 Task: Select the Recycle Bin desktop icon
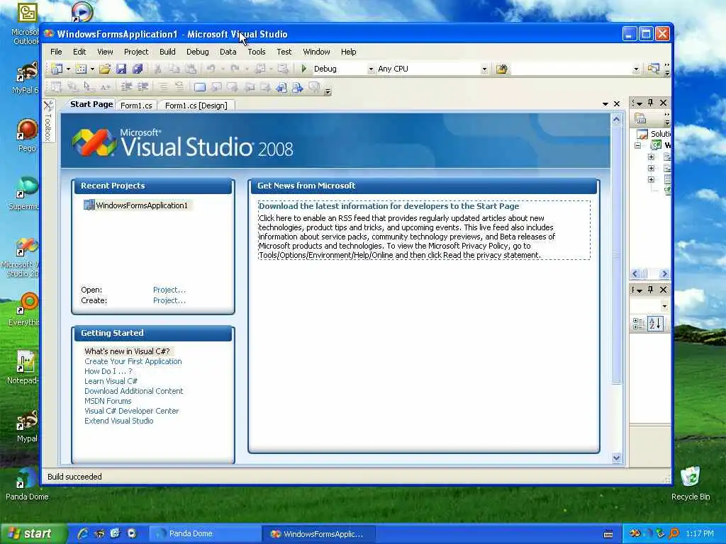pyautogui.click(x=691, y=483)
